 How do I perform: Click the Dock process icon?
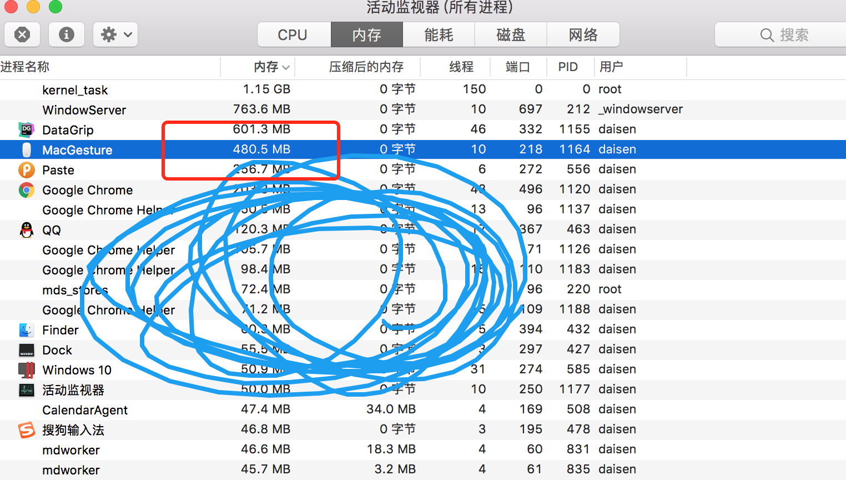26,349
